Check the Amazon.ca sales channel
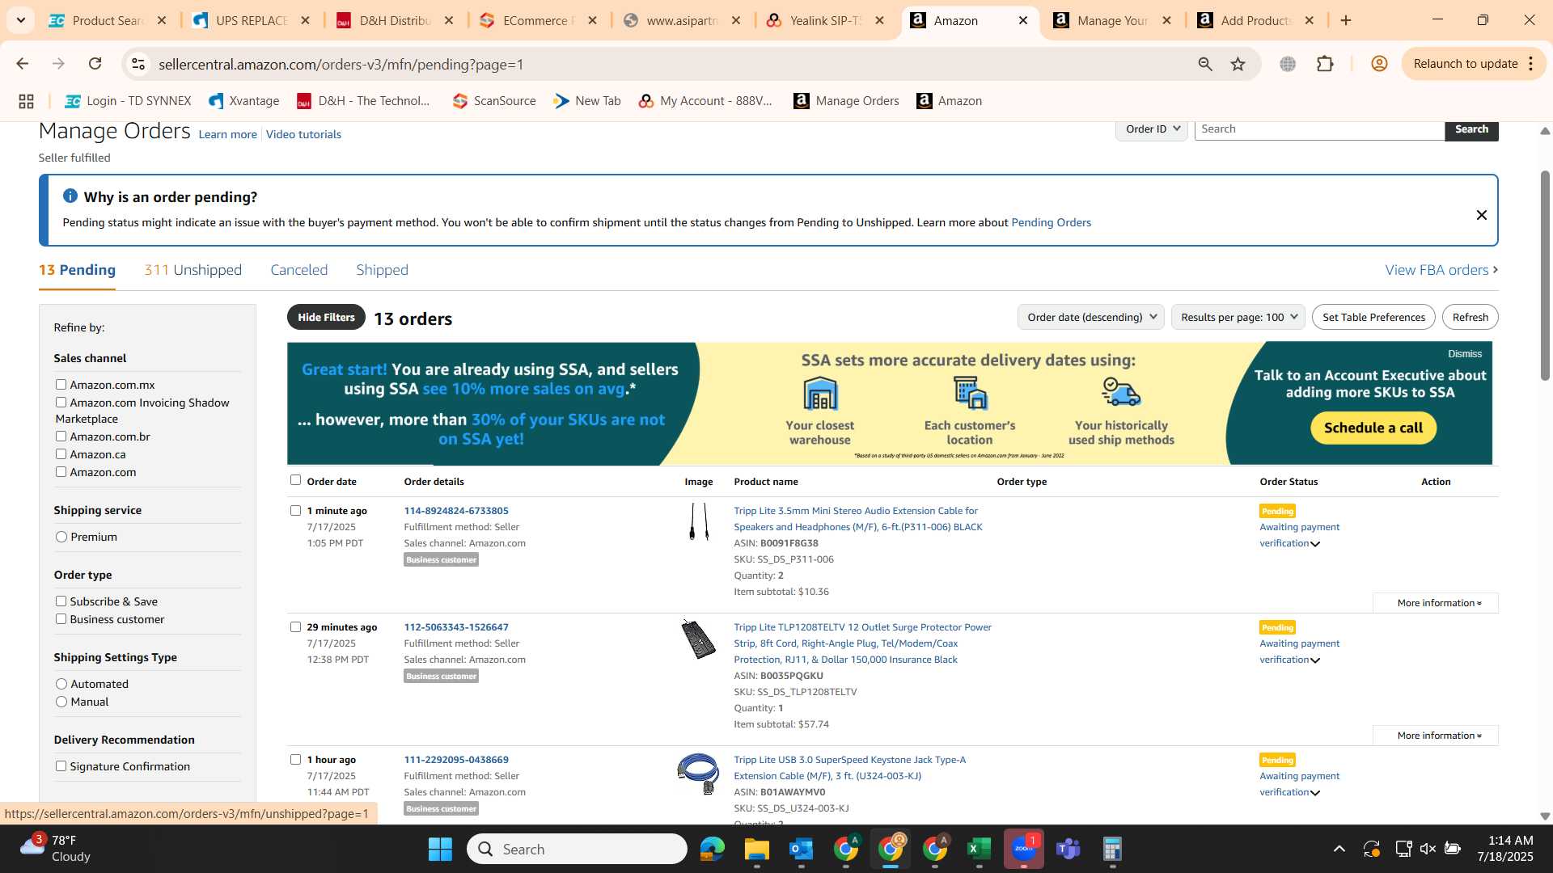The width and height of the screenshot is (1553, 873). pos(61,454)
